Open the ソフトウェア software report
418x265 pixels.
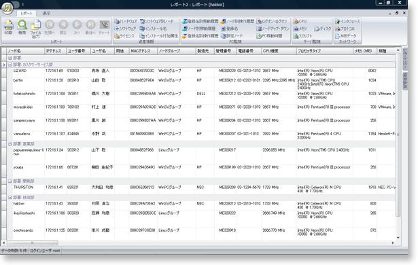click(125, 29)
